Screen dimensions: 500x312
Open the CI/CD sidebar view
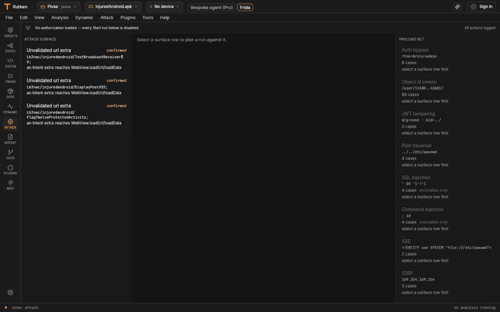pyautogui.click(x=10, y=154)
